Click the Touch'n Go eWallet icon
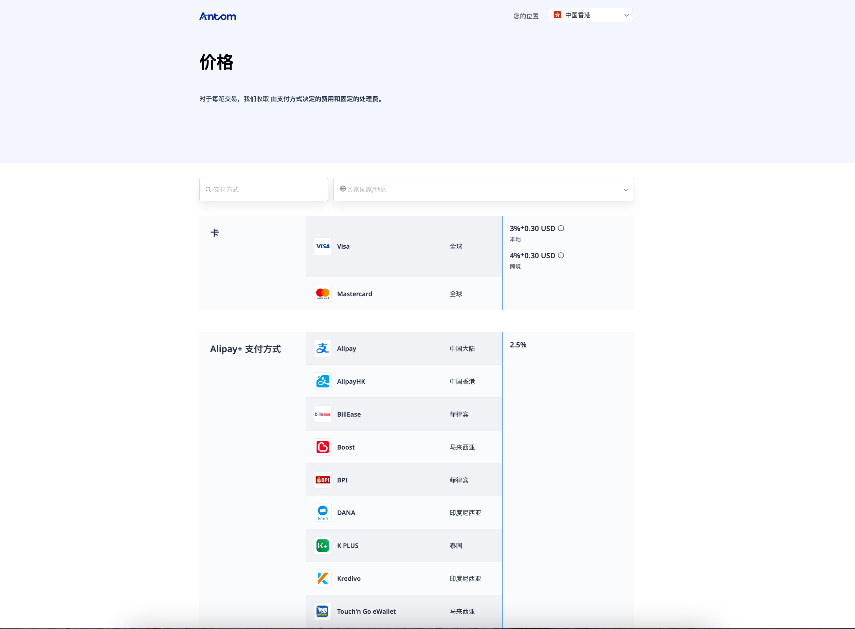Viewport: 855px width, 629px height. 323,611
